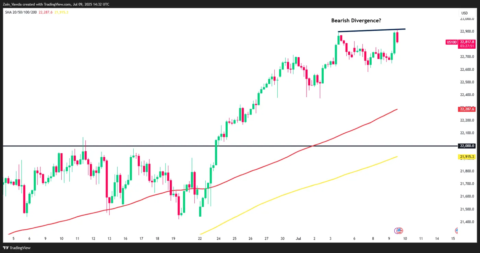
Task: Click the date label 5 on the time axis
Action: 13,238
